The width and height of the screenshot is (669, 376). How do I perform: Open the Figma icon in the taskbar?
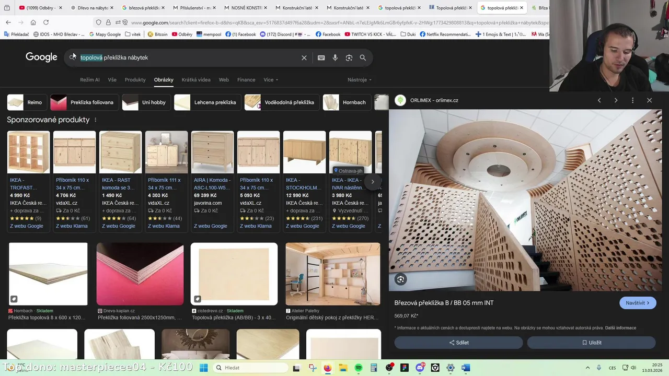click(405, 368)
